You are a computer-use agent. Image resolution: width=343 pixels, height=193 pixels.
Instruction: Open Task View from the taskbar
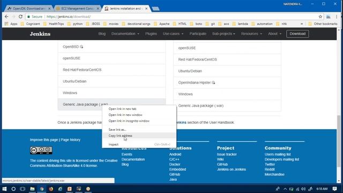(23, 189)
